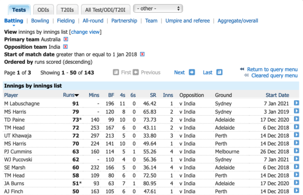Remove the Primary team Australia filter
Screen dimensions: 303x195
tap(66, 39)
